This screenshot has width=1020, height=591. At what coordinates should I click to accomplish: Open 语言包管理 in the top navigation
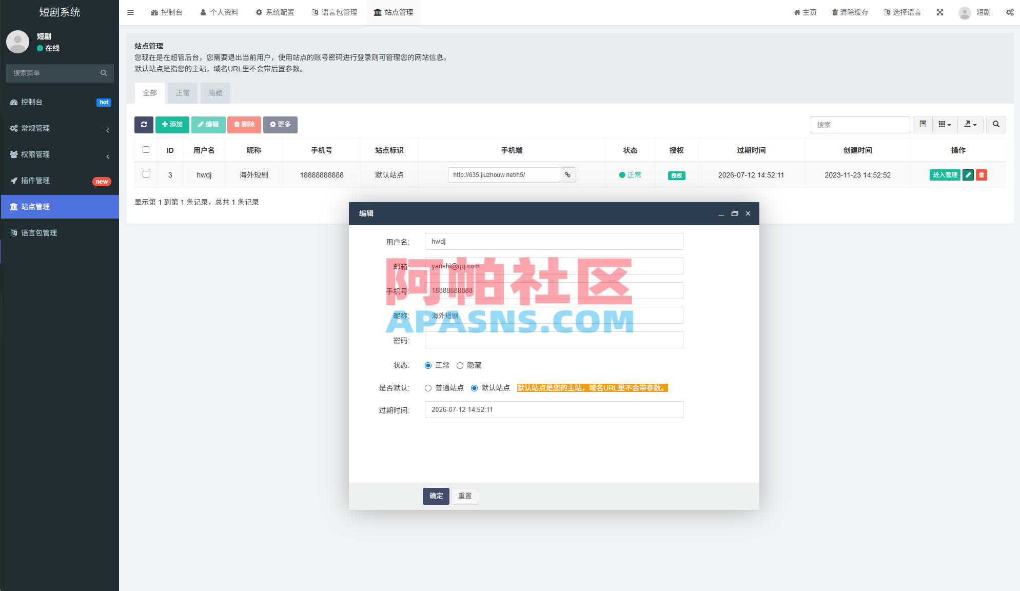click(335, 12)
